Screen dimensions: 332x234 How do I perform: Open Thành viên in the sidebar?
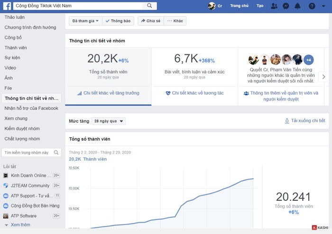(x=16, y=48)
